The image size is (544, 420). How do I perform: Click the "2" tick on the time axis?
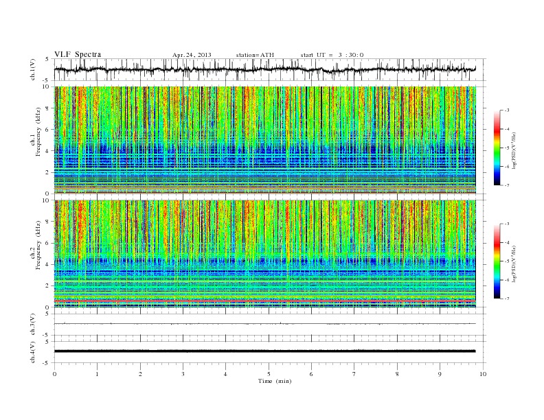tap(140, 374)
